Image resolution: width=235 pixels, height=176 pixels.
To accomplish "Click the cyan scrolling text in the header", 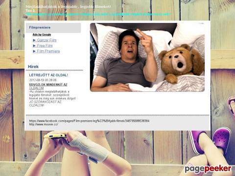I will click(x=99, y=14).
